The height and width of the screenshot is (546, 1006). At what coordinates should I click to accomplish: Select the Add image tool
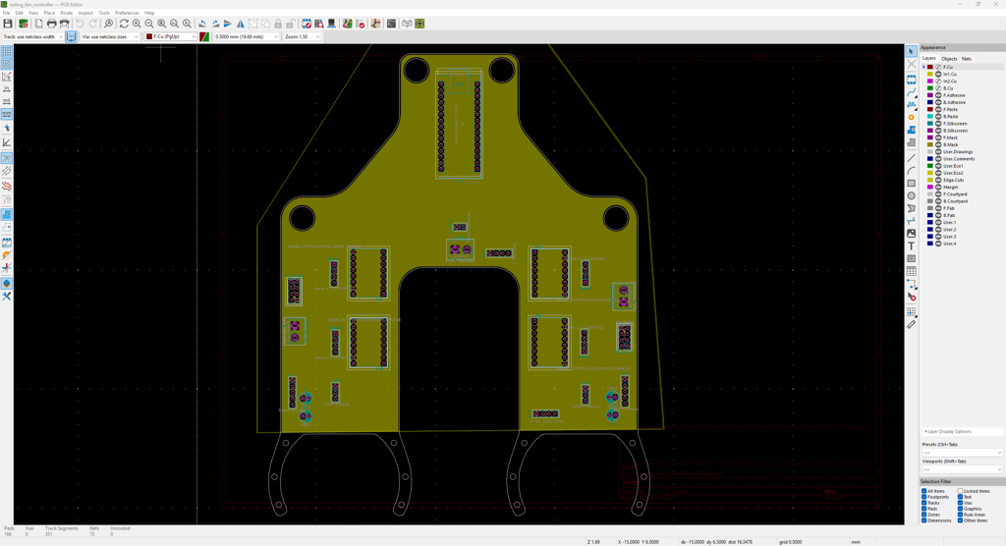[x=911, y=234]
